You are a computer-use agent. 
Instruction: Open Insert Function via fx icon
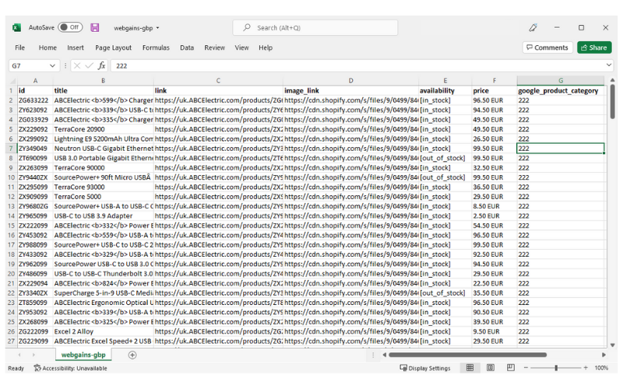coord(102,66)
